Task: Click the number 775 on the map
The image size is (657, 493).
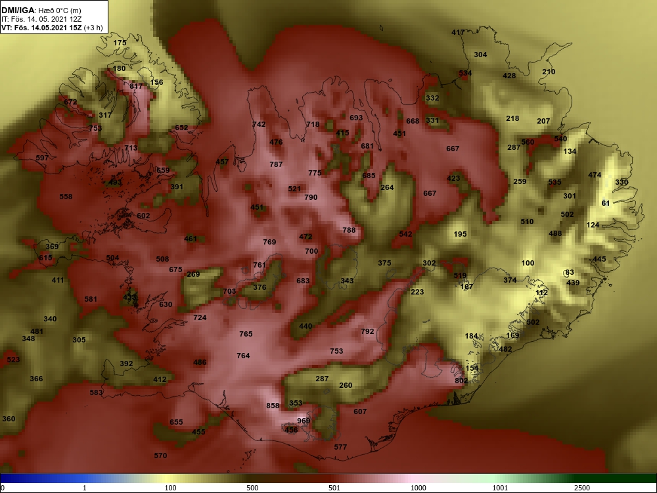Action: (315, 173)
